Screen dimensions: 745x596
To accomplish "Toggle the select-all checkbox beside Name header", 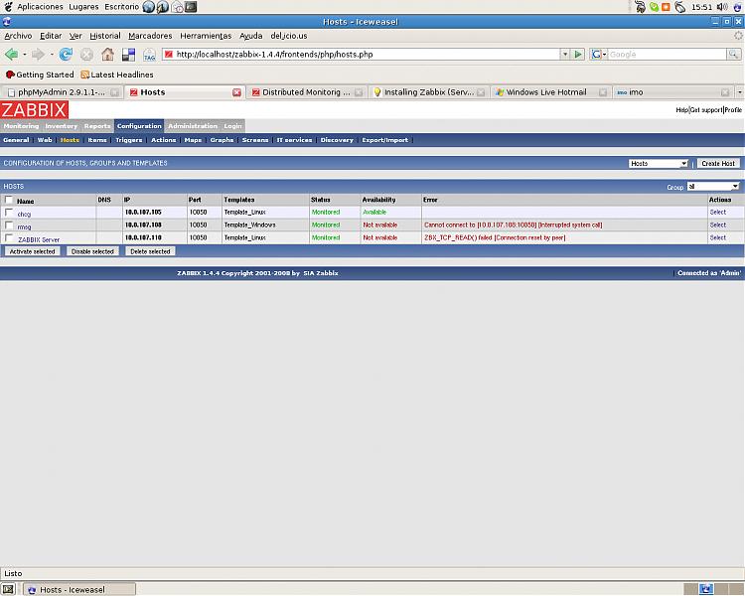I will (x=9, y=200).
